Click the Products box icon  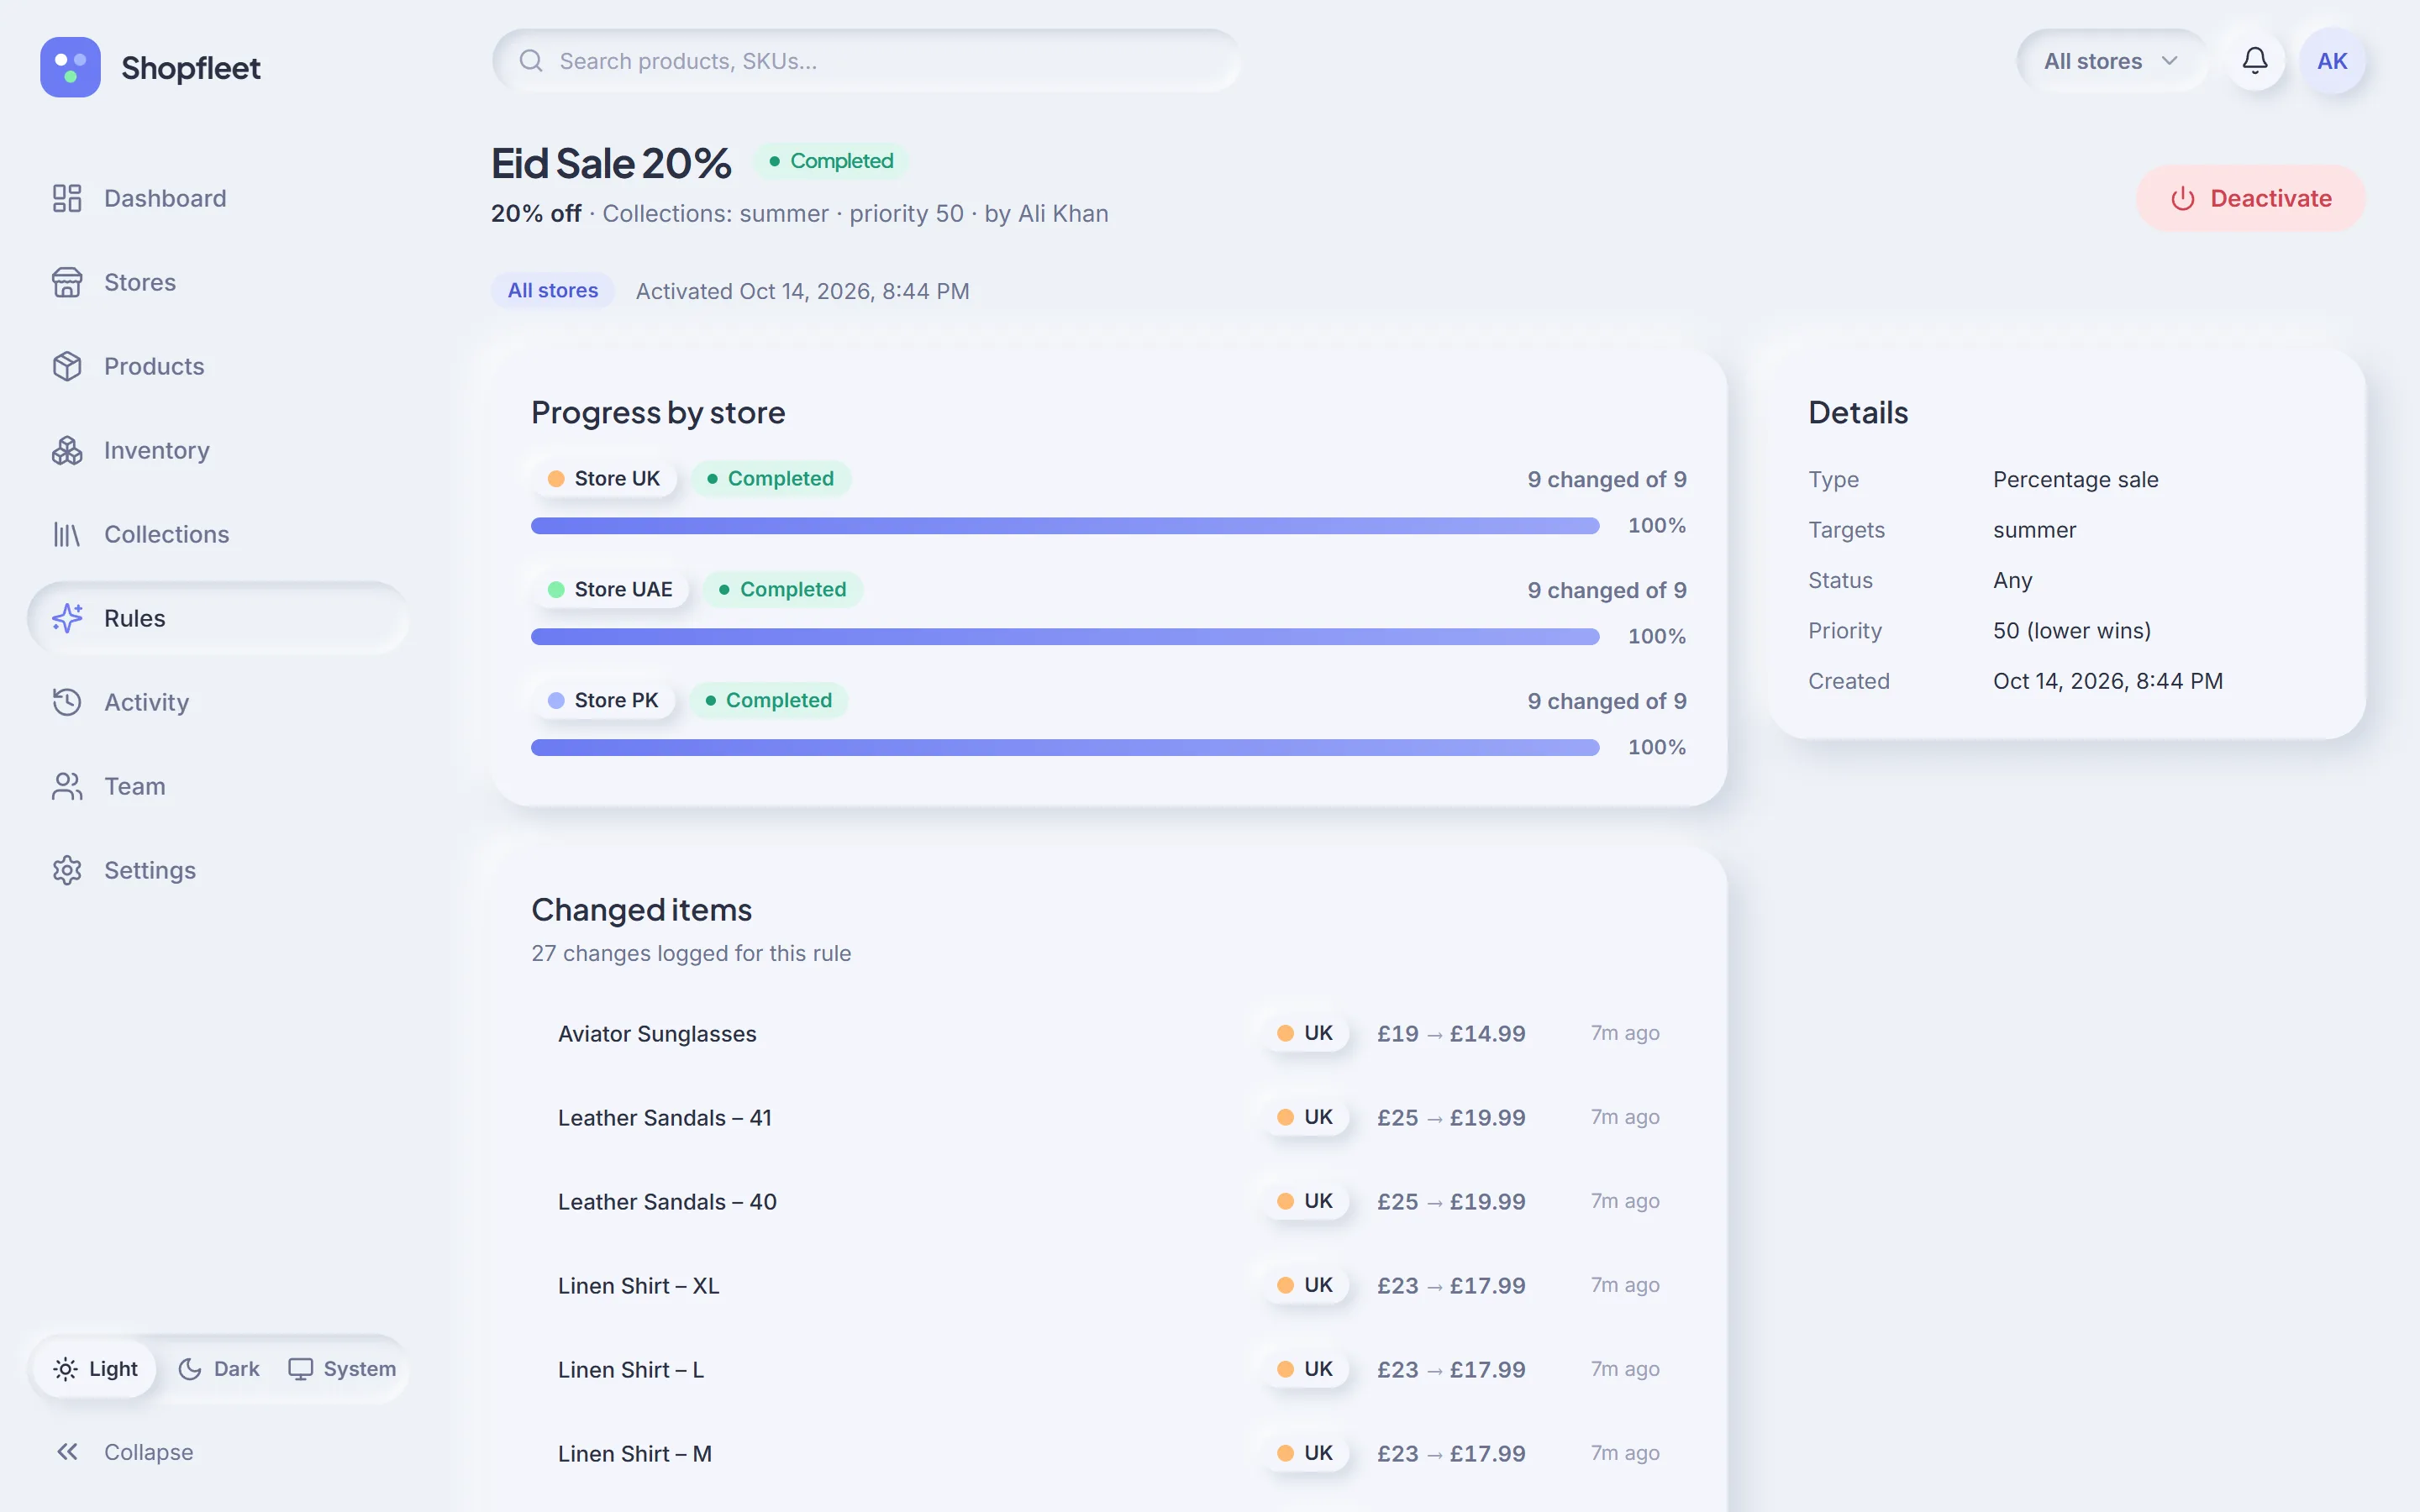coord(67,366)
